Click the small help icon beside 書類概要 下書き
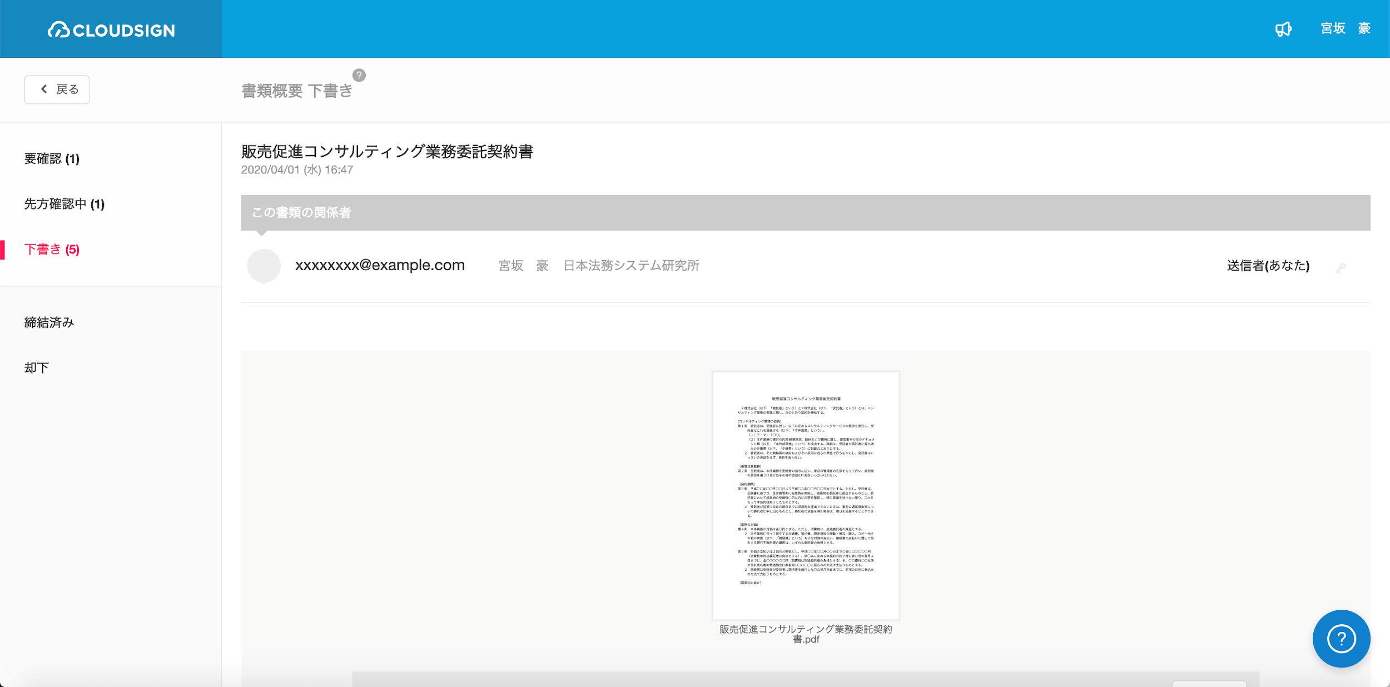This screenshot has width=1390, height=687. pyautogui.click(x=359, y=75)
